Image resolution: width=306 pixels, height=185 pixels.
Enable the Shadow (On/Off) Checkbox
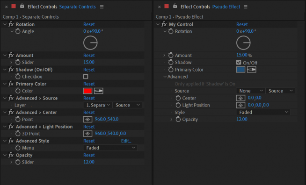(x=86, y=77)
